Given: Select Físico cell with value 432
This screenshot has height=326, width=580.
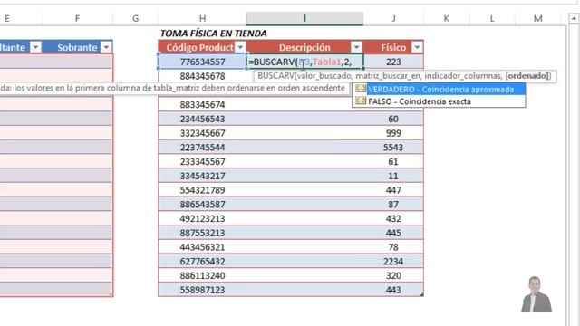Looking at the screenshot, I should click(393, 218).
